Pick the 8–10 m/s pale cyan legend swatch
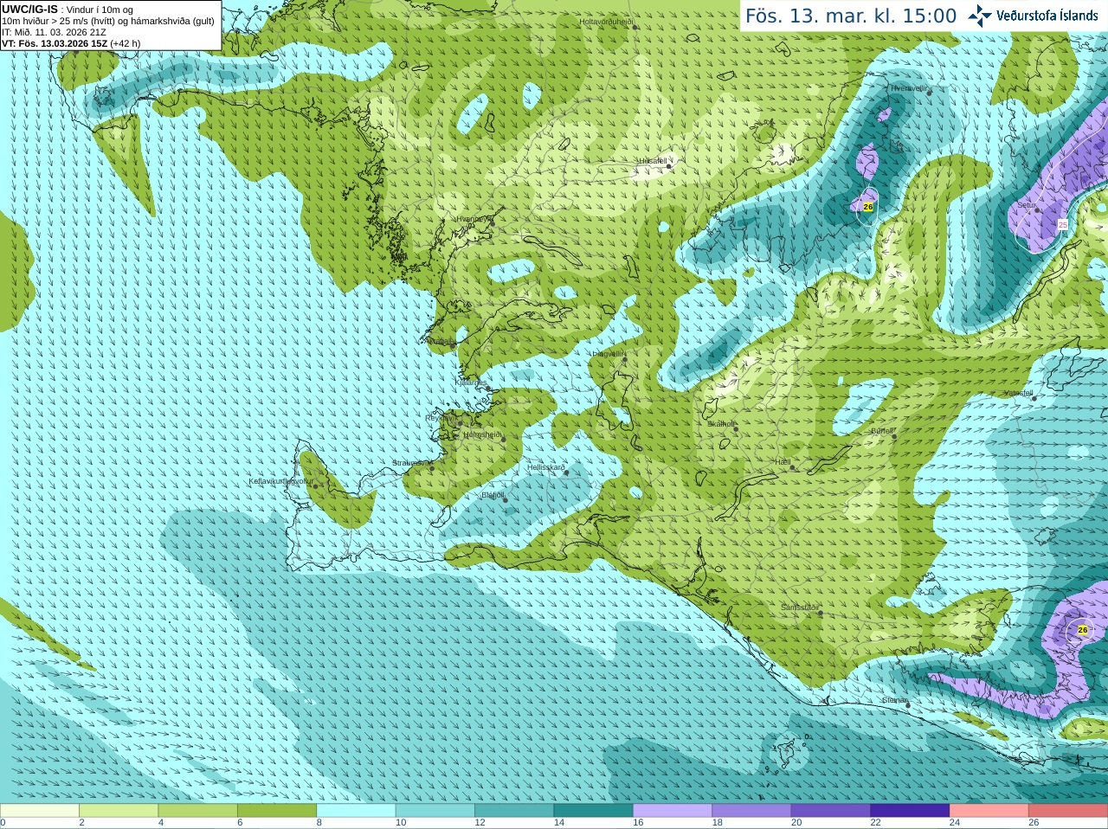Screen dimensions: 1108x829 coord(357,811)
